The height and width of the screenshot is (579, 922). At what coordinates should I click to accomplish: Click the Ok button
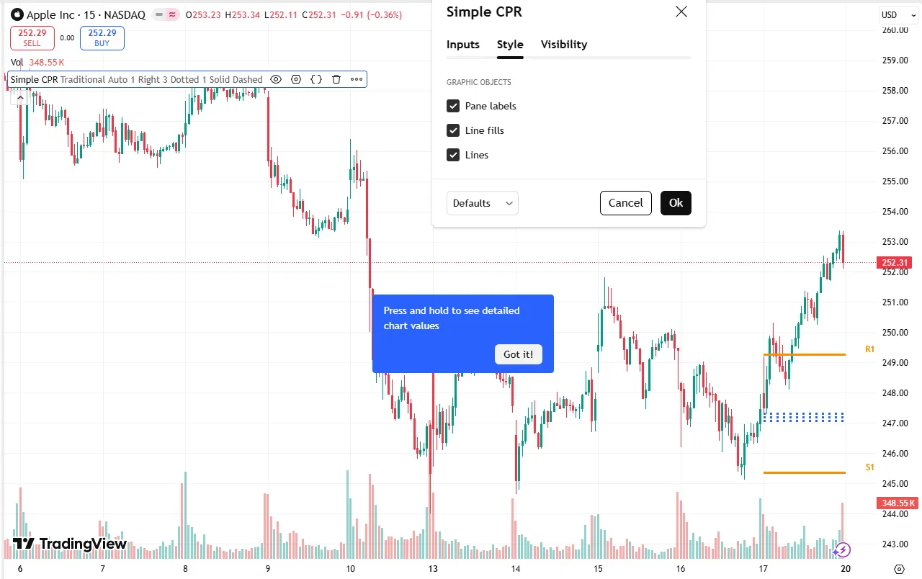pyautogui.click(x=676, y=203)
